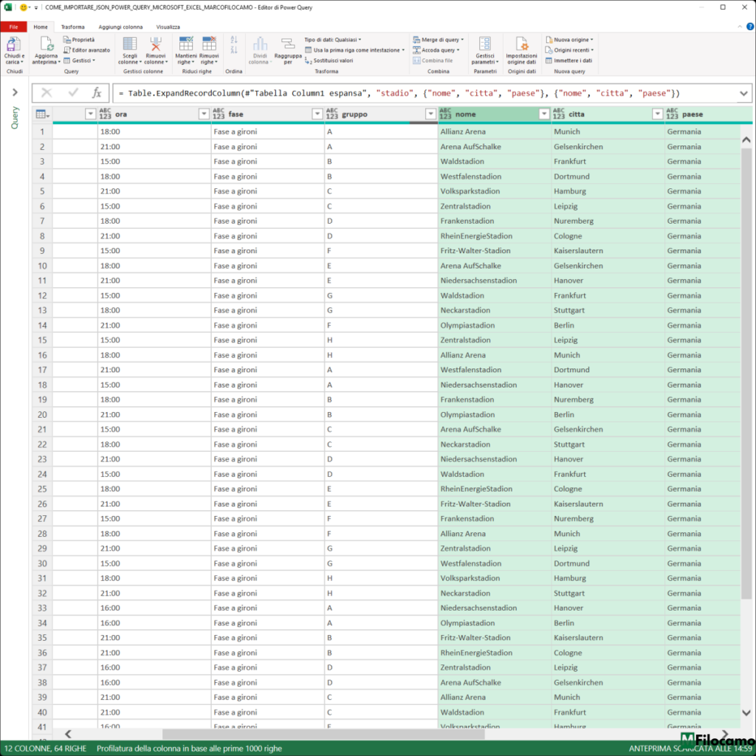The image size is (756, 756).
Task: Click Chiudi e carica icon
Action: (x=13, y=44)
